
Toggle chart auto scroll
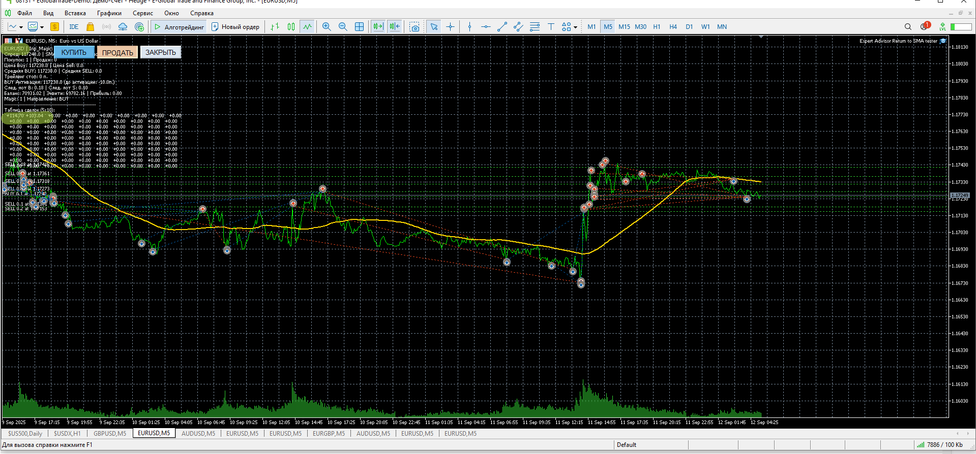coord(378,27)
